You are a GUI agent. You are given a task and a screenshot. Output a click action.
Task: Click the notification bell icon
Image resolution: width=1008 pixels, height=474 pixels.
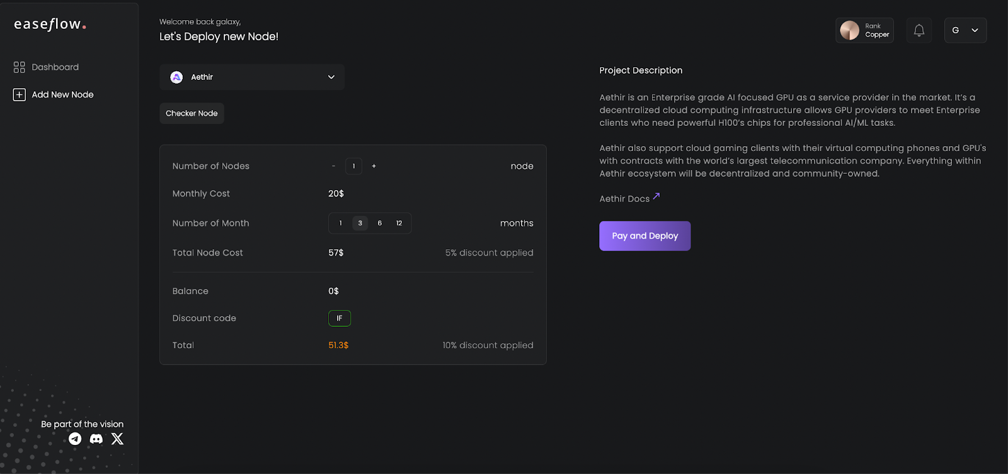click(919, 30)
